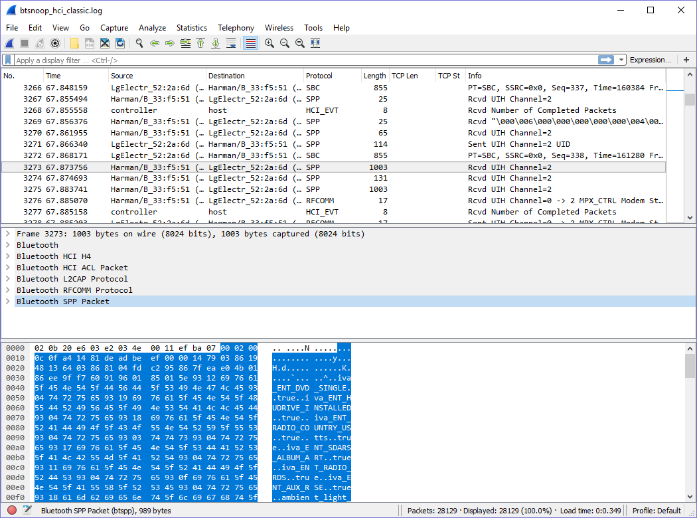The image size is (697, 518).
Task: Click the Expression... button
Action: [650, 60]
